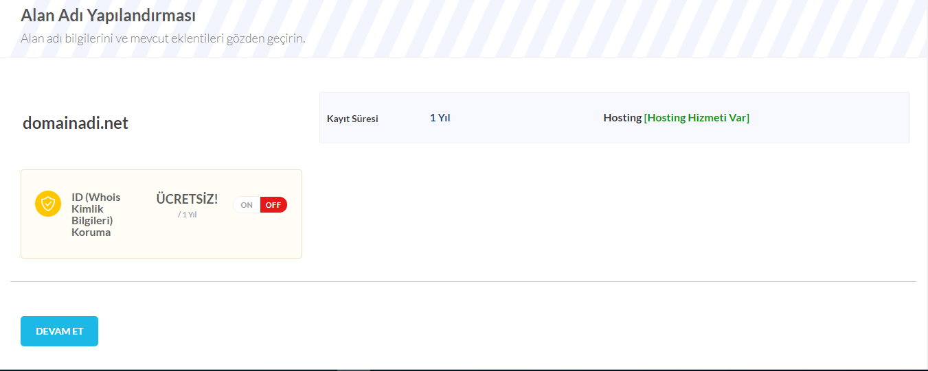The image size is (928, 371).
Task: Click the ID (Whois Kimlik Bilgileri) Koruma label
Action: pos(96,215)
